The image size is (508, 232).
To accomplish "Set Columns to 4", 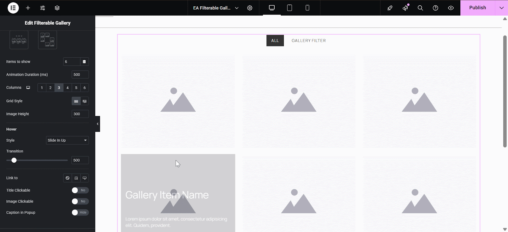I will [67, 88].
